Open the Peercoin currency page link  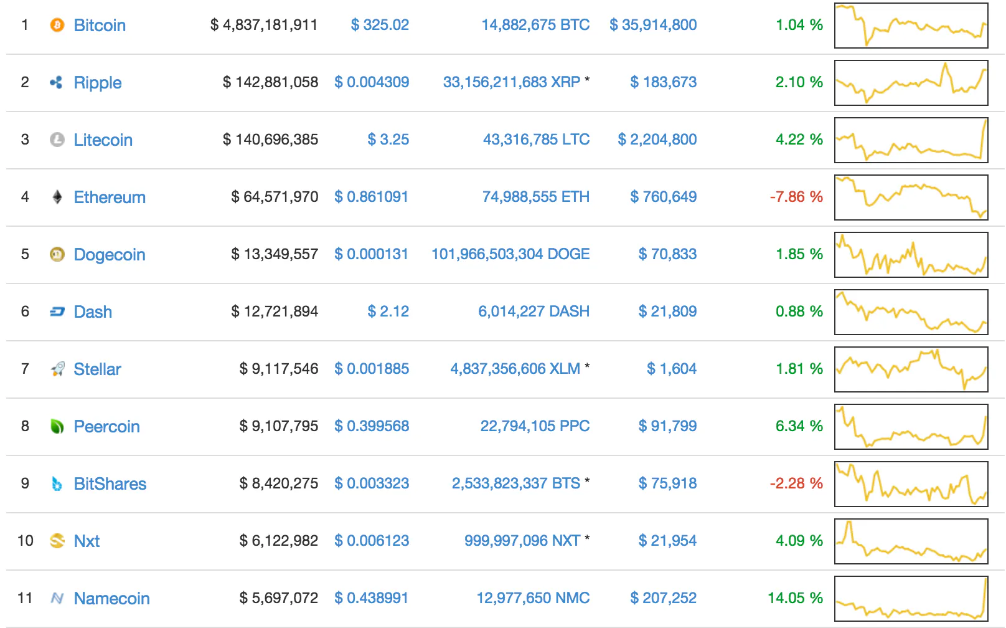(x=106, y=427)
